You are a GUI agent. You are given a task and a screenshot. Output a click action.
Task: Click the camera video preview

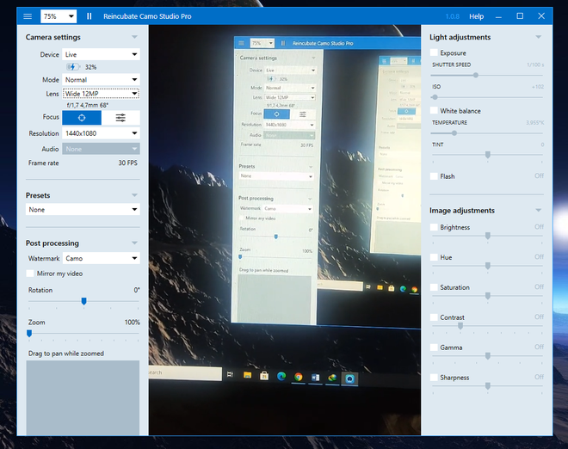(285, 230)
